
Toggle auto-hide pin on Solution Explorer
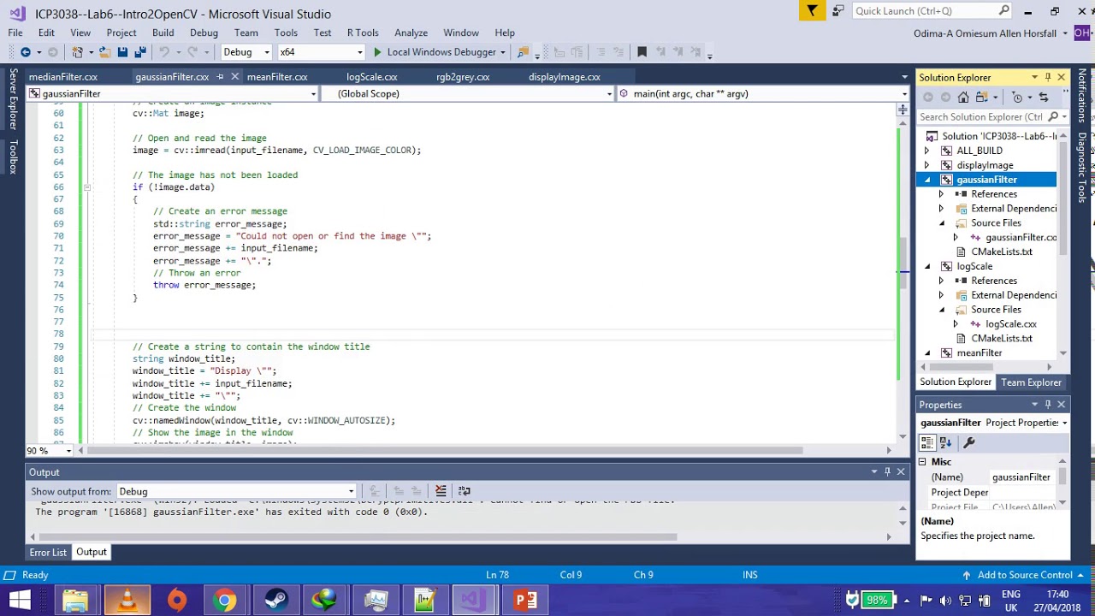tap(1048, 77)
